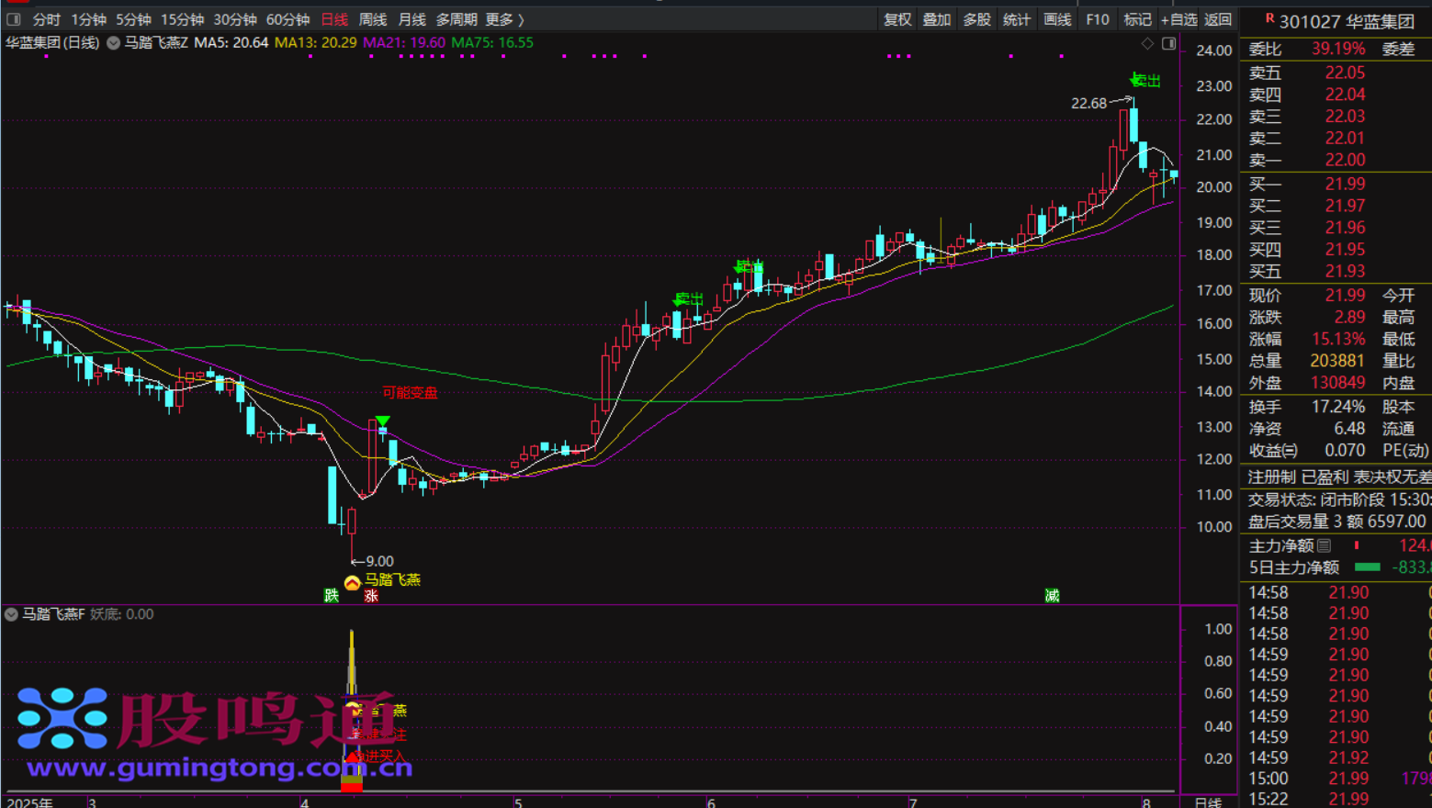Expand the 马踏飞燕F sub-indicator dropdown arrow
This screenshot has width=1432, height=808.
[11, 614]
